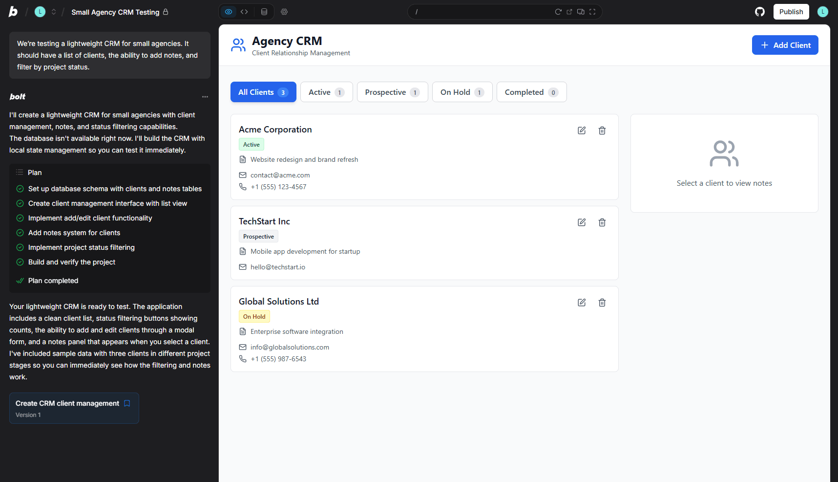The height and width of the screenshot is (482, 838).
Task: Select the checked 'Add notes system' plan step
Action: [x=74, y=233]
